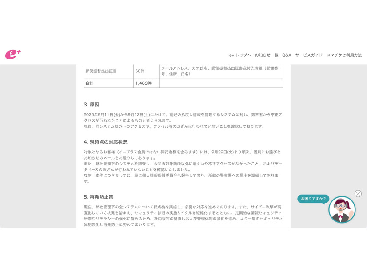Open the サービスガイド link
Viewport: 367px width, 275px height.
[309, 55]
